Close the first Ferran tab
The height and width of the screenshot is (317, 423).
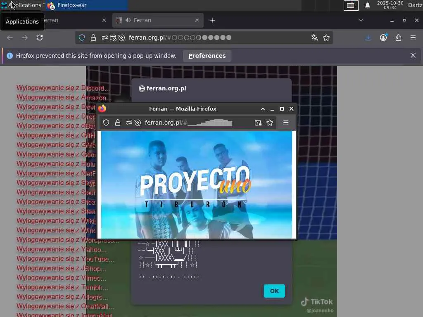click(x=104, y=20)
